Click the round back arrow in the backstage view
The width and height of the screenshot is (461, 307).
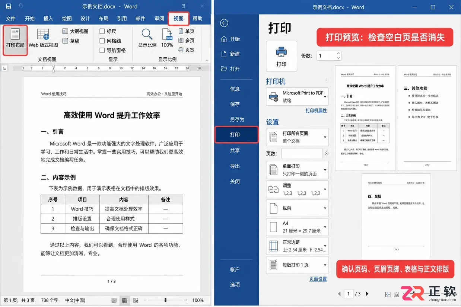(x=224, y=23)
